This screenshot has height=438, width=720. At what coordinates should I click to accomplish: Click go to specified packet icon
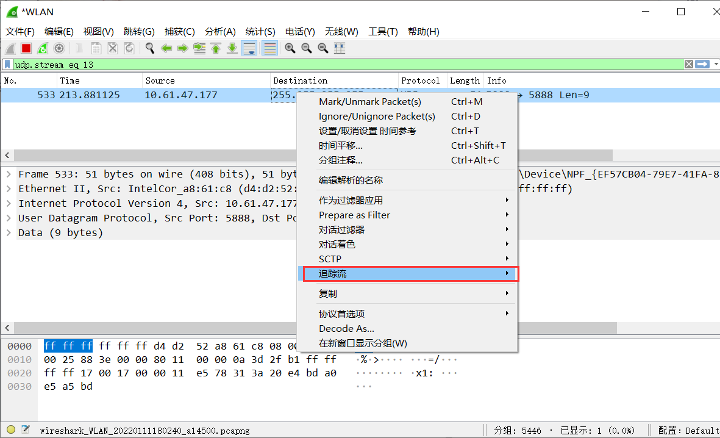point(199,48)
